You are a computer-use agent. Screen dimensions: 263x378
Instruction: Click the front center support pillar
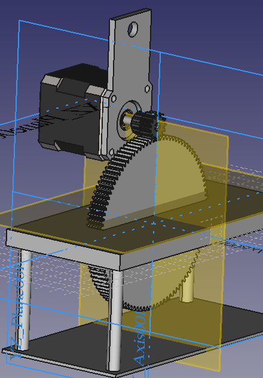(x=115, y=321)
